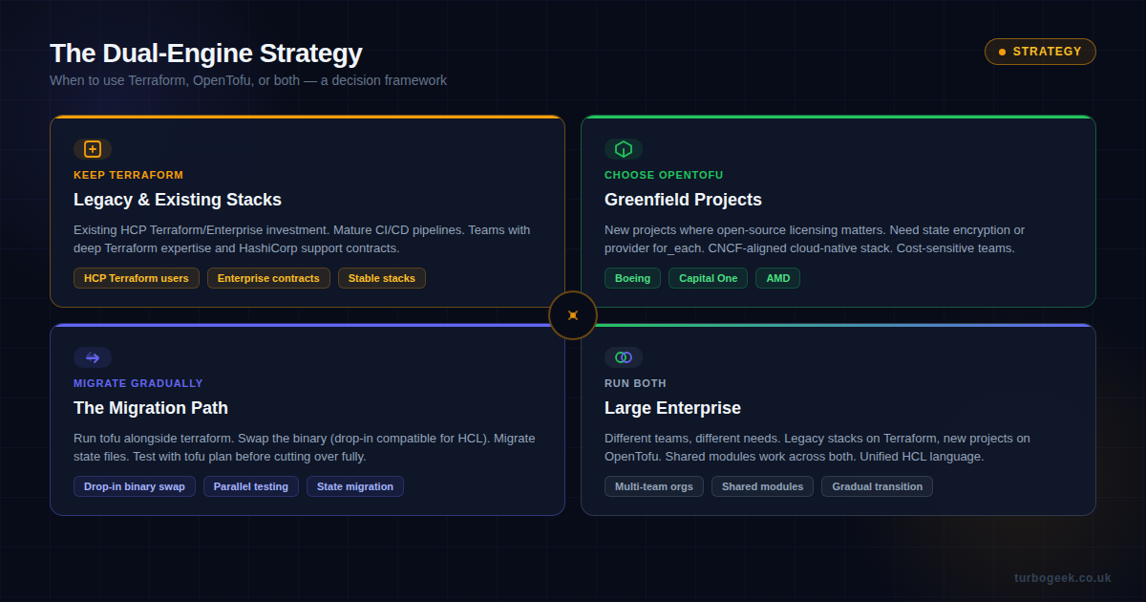Screen dimensions: 1146x602
Task: Click the Stable stacks tag
Action: click(x=381, y=278)
